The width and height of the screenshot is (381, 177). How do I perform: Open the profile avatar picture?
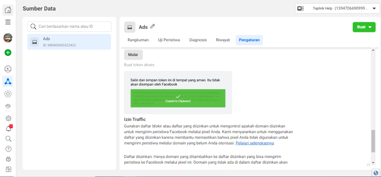[x=8, y=38]
